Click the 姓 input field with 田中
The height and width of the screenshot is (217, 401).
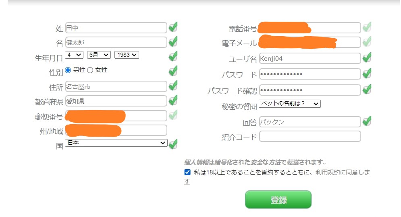coord(116,28)
